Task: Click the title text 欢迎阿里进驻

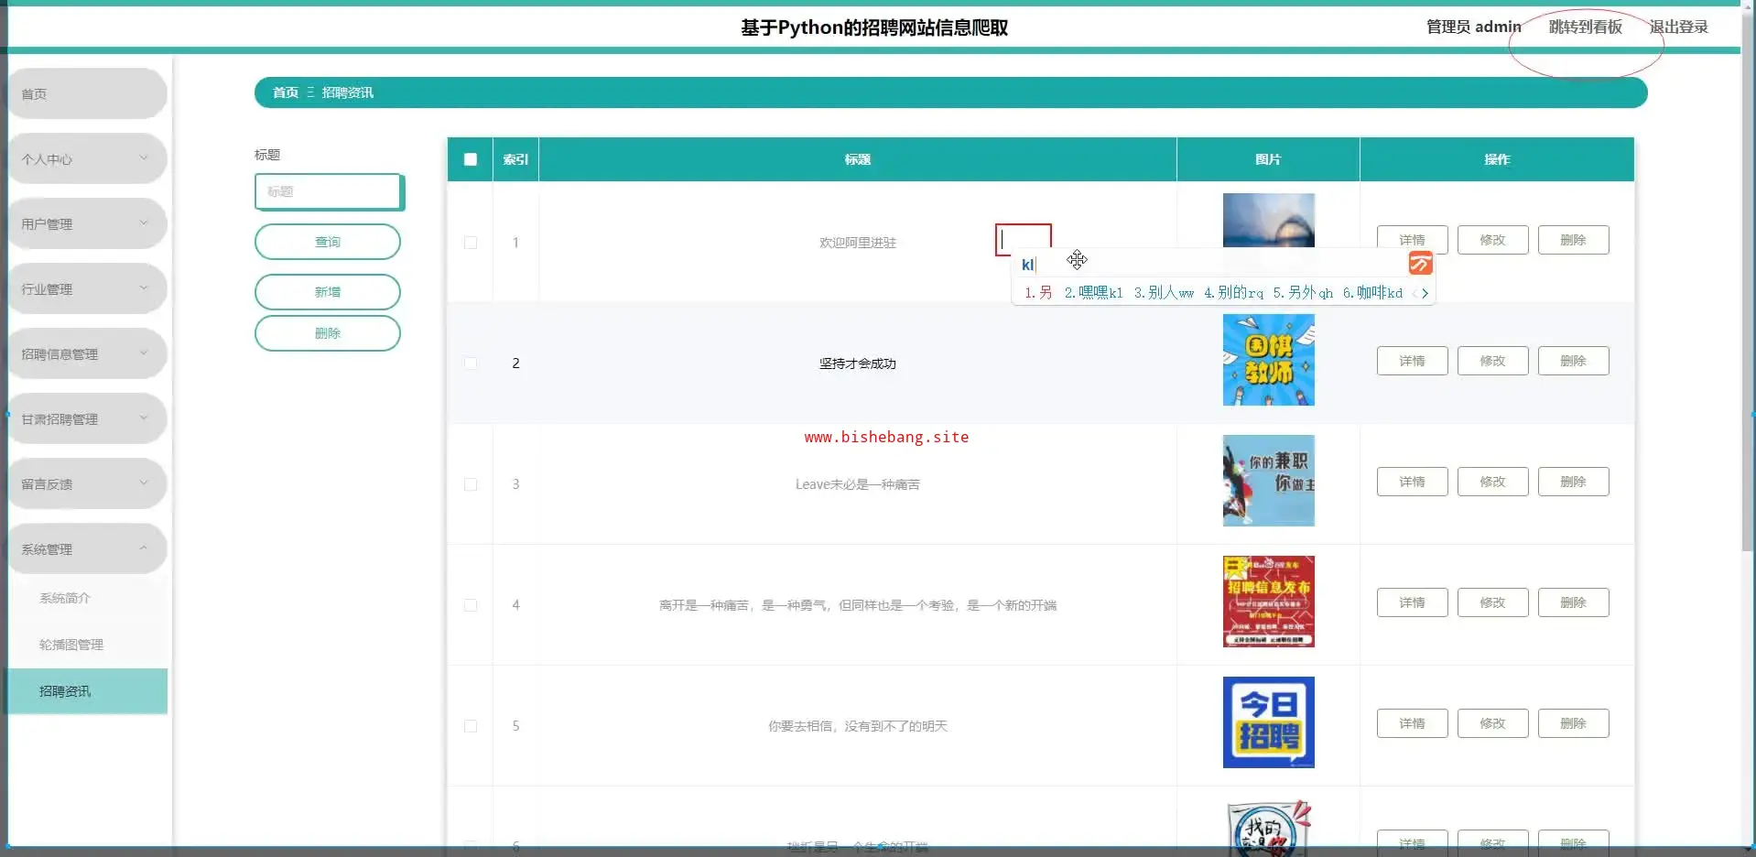Action: [858, 243]
